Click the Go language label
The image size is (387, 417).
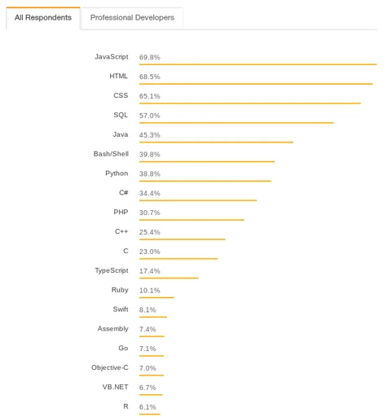click(x=123, y=348)
